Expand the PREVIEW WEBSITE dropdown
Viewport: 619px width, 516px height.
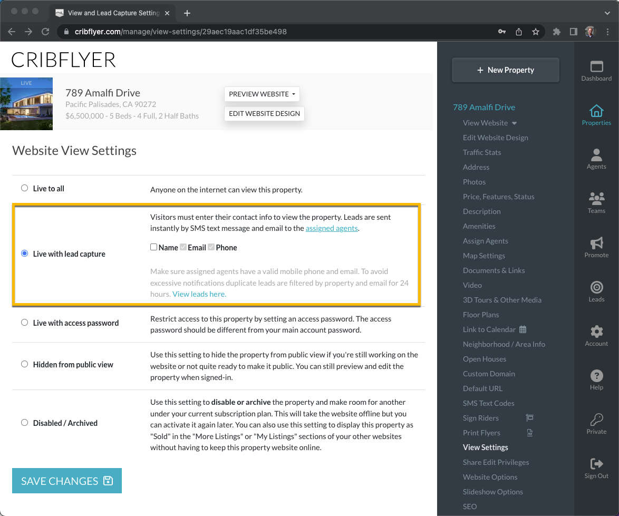coord(262,94)
